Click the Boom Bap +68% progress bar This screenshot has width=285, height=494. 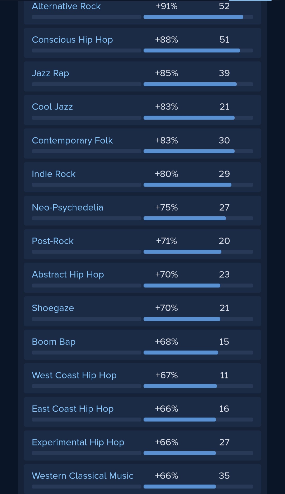coord(198,353)
